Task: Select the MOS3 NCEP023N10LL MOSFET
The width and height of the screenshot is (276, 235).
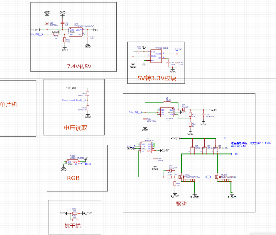Action: [182, 177]
